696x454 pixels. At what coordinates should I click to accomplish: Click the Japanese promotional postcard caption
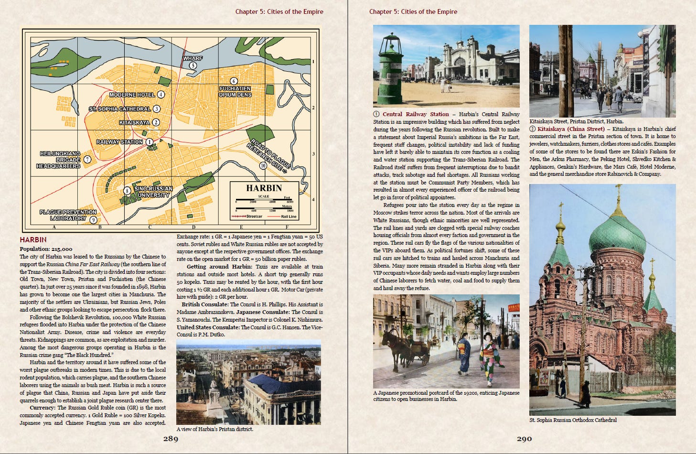(446, 396)
